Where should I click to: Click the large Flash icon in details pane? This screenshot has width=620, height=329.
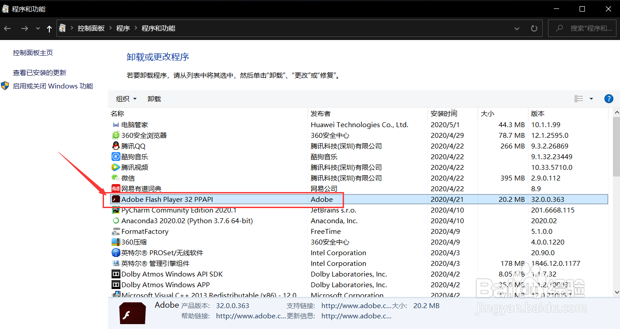(132, 313)
